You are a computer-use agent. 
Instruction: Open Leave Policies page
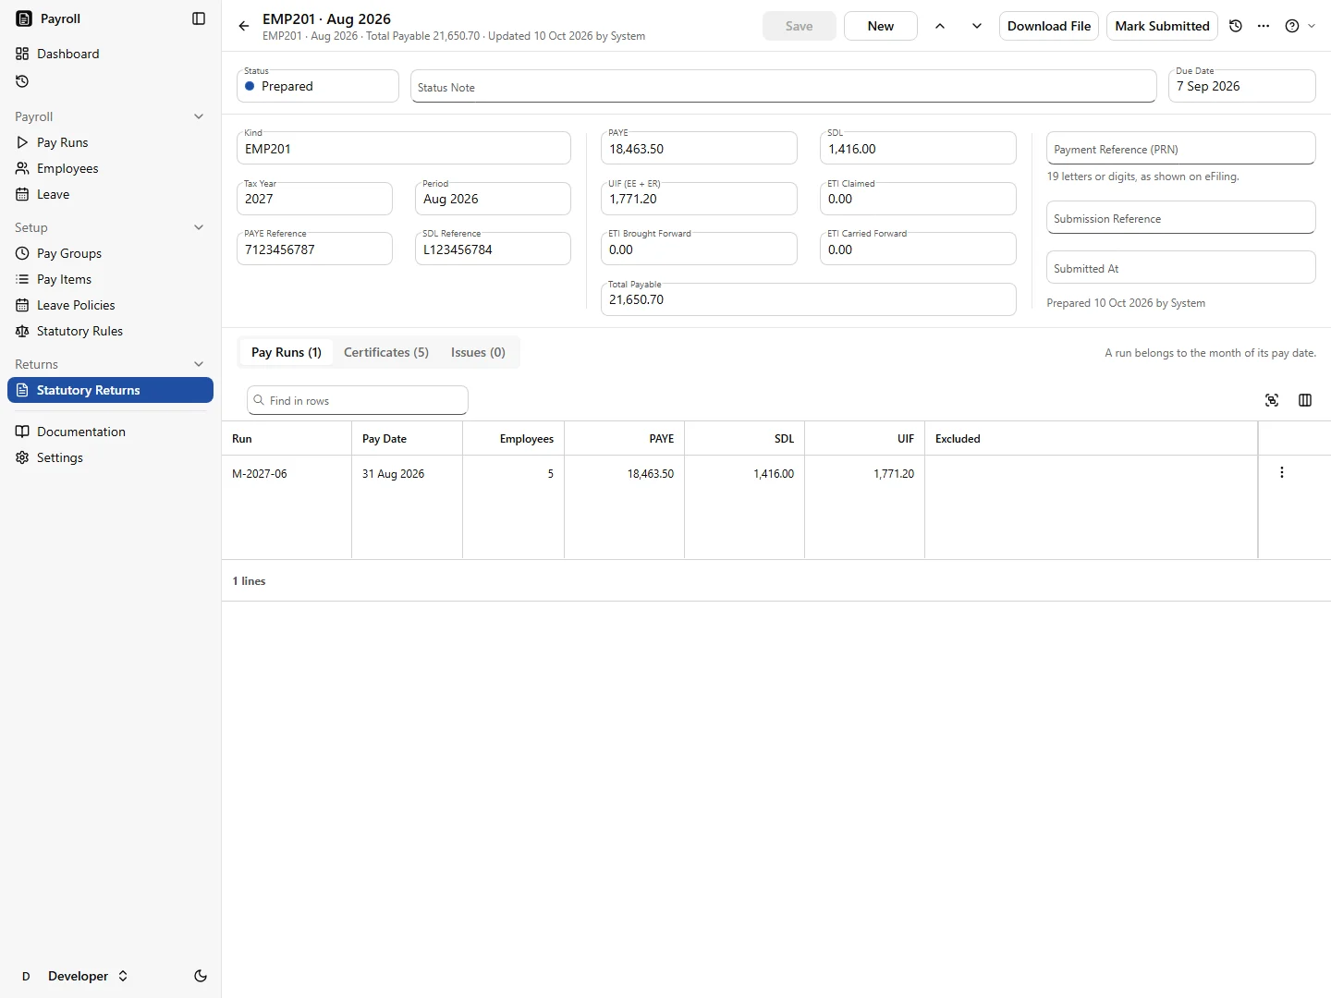pos(110,305)
